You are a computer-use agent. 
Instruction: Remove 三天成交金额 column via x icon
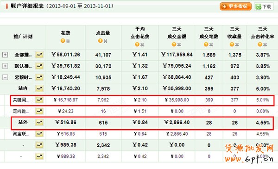[179, 44]
